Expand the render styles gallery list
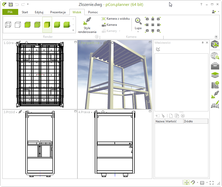This screenshot has width=222, height=187. [x=73, y=30]
